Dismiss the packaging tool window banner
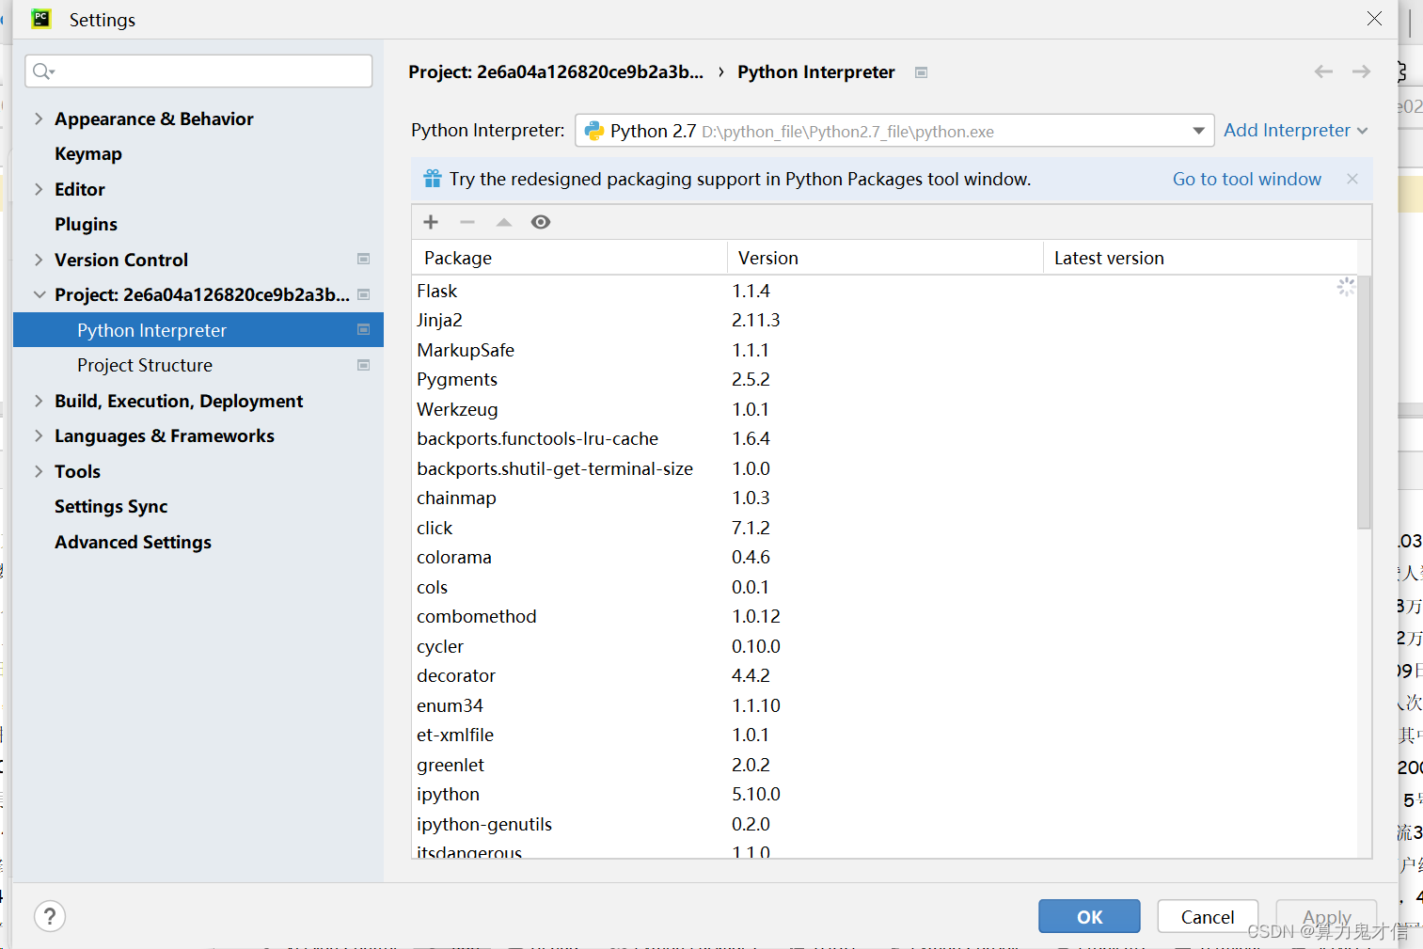This screenshot has width=1423, height=949. coord(1352,179)
